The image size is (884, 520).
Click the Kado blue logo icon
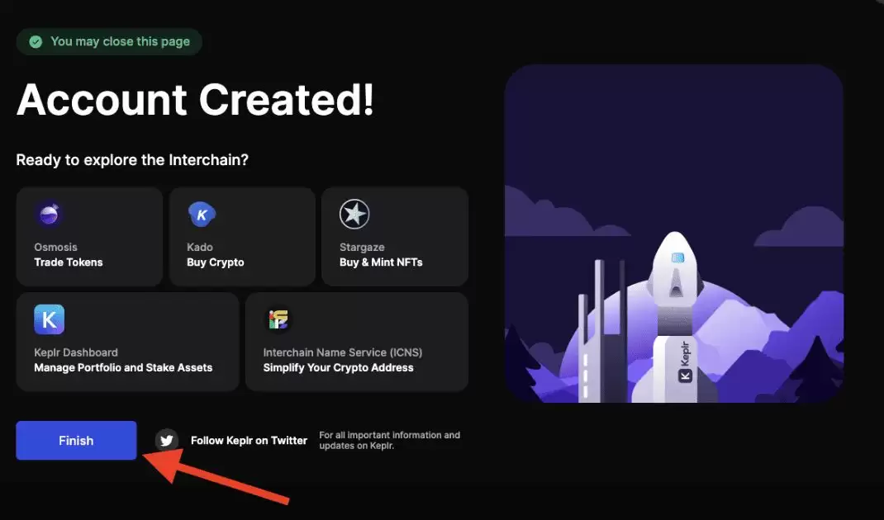(202, 215)
